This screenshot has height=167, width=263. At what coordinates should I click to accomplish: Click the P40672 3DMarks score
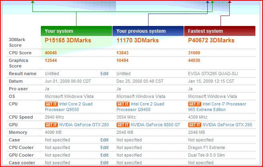click(x=211, y=40)
